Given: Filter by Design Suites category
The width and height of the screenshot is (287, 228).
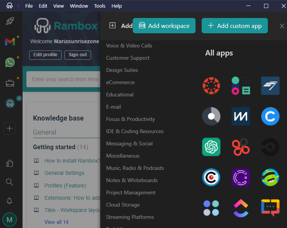Looking at the screenshot, I should pyautogui.click(x=122, y=70).
